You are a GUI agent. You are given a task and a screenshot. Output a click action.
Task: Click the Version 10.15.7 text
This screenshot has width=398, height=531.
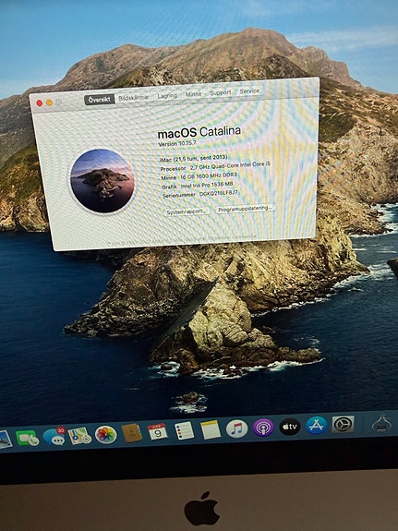(x=177, y=143)
